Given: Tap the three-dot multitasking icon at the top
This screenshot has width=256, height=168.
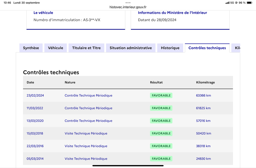Looking at the screenshot, I should click(x=128, y=3).
